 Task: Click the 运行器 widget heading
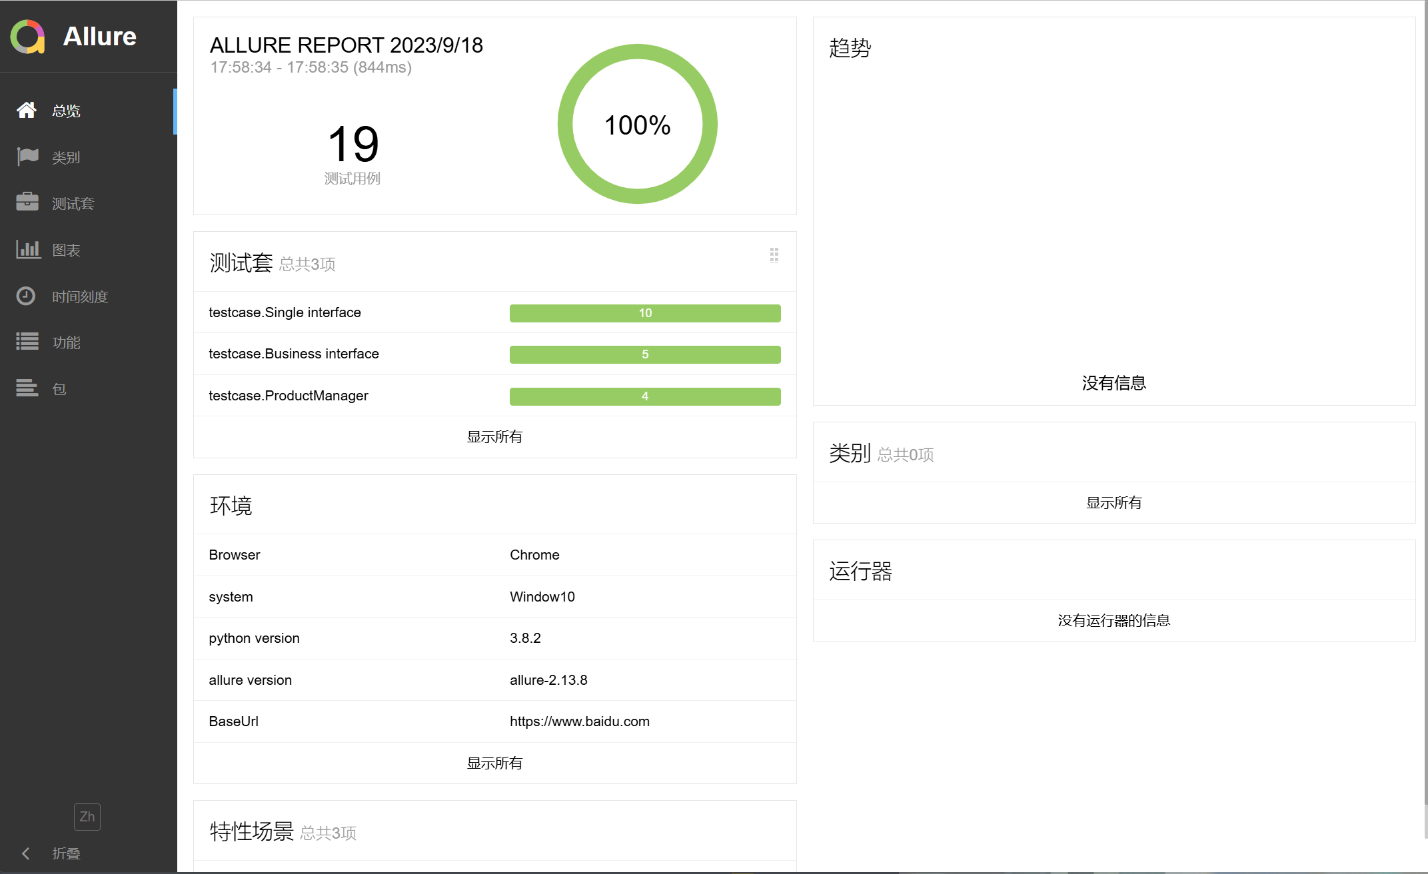(x=860, y=571)
